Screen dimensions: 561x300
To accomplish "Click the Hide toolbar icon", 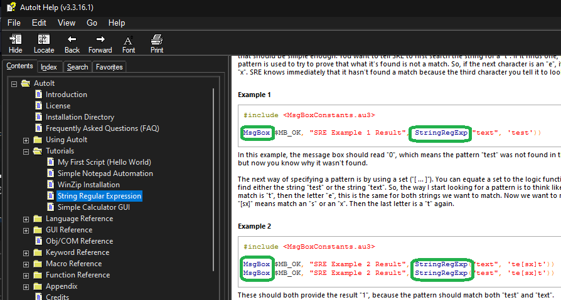I will tap(16, 39).
